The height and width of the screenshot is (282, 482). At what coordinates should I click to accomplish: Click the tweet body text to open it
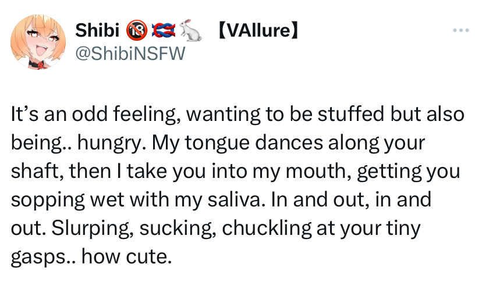tap(233, 185)
